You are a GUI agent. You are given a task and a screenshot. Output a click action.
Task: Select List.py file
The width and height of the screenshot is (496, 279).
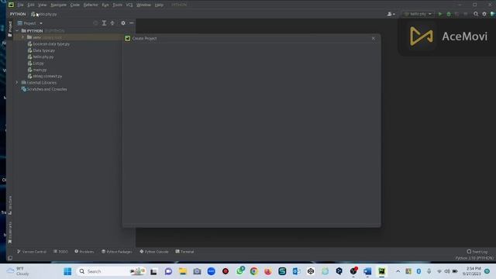tap(36, 64)
